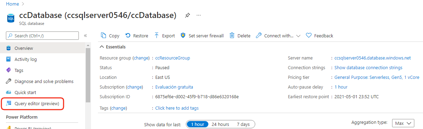423x129 pixels.
Task: Click the Query editor grid icon
Action: (9, 103)
